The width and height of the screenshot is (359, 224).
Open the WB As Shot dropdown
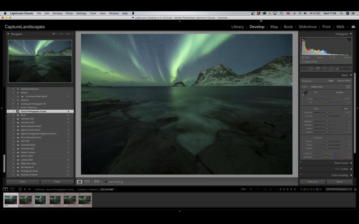pyautogui.click(x=341, y=92)
